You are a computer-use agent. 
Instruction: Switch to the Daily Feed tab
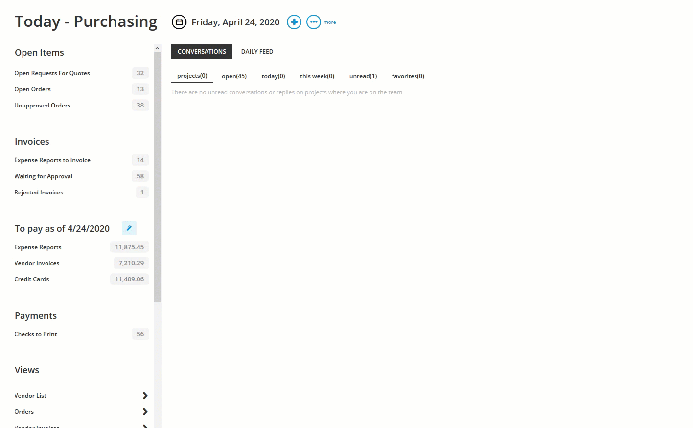[x=257, y=51]
